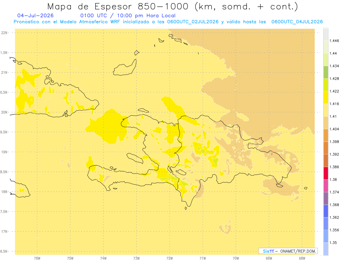The width and height of the screenshot is (339, 262).
Task: Select the red swatch just below 1.386
Action: 326,173
